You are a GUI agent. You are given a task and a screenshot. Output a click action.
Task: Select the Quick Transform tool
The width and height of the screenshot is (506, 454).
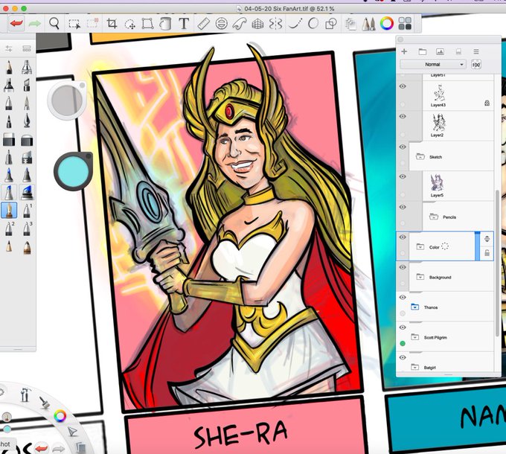(130, 25)
